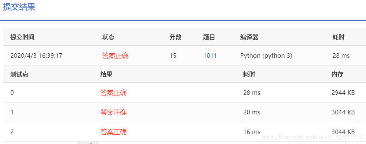The width and height of the screenshot is (366, 144).
Task: Click 答案正确 result for test point 0
Action: tap(113, 93)
